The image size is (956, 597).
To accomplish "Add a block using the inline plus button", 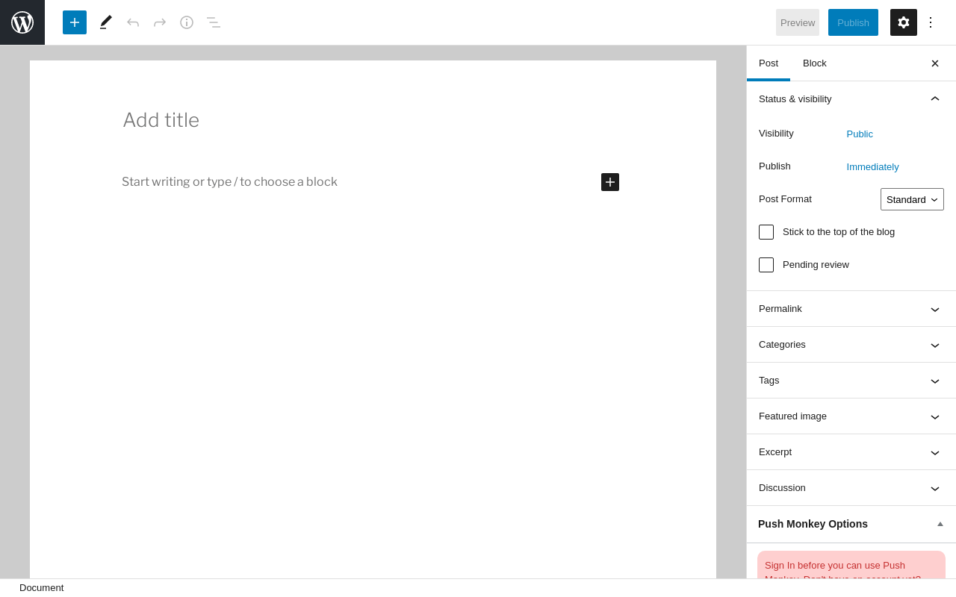I will click(x=610, y=182).
